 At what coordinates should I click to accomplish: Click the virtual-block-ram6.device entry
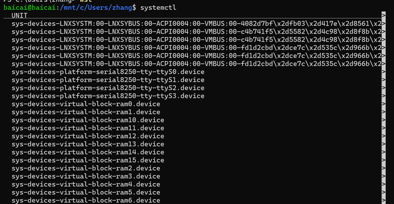86,201
